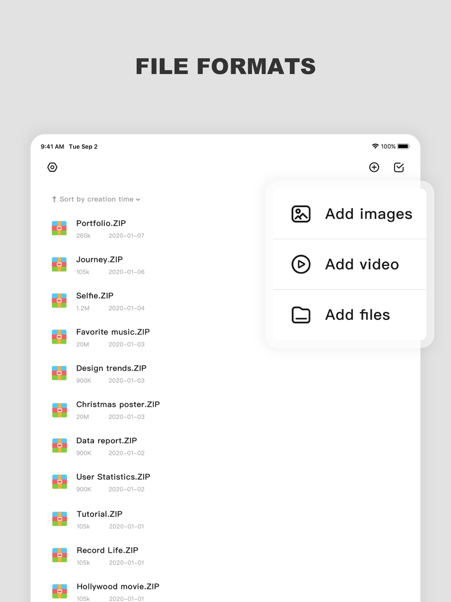Tap the Tue Sep 2 date in status bar
Viewport: 451px width, 602px height.
[x=83, y=147]
